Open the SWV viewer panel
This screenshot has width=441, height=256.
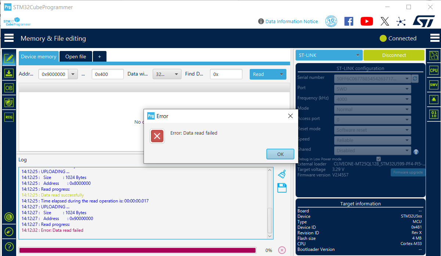pyautogui.click(x=434, y=84)
